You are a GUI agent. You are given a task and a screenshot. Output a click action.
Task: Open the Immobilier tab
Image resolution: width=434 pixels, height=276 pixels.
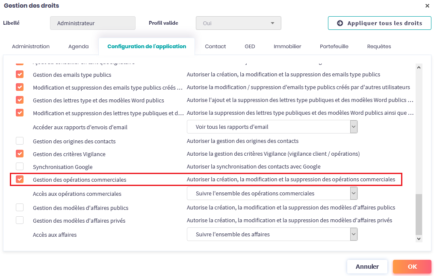point(287,46)
